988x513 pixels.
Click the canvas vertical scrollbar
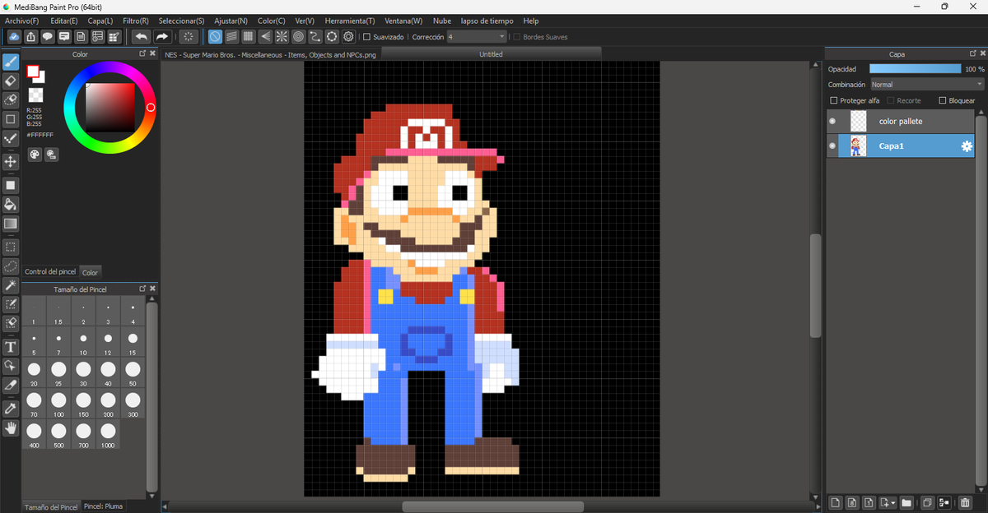pos(816,285)
